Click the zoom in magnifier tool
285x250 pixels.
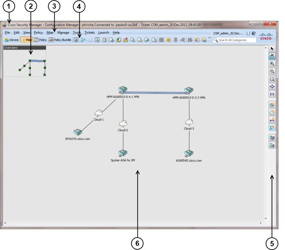tap(272, 64)
